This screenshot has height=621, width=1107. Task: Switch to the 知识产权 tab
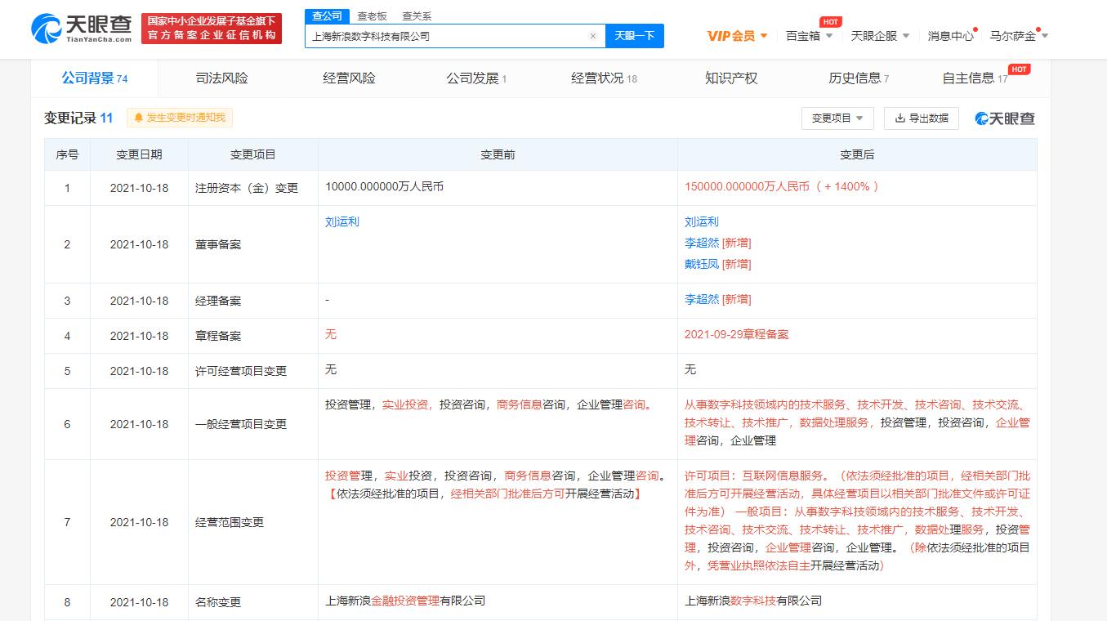pyautogui.click(x=731, y=78)
